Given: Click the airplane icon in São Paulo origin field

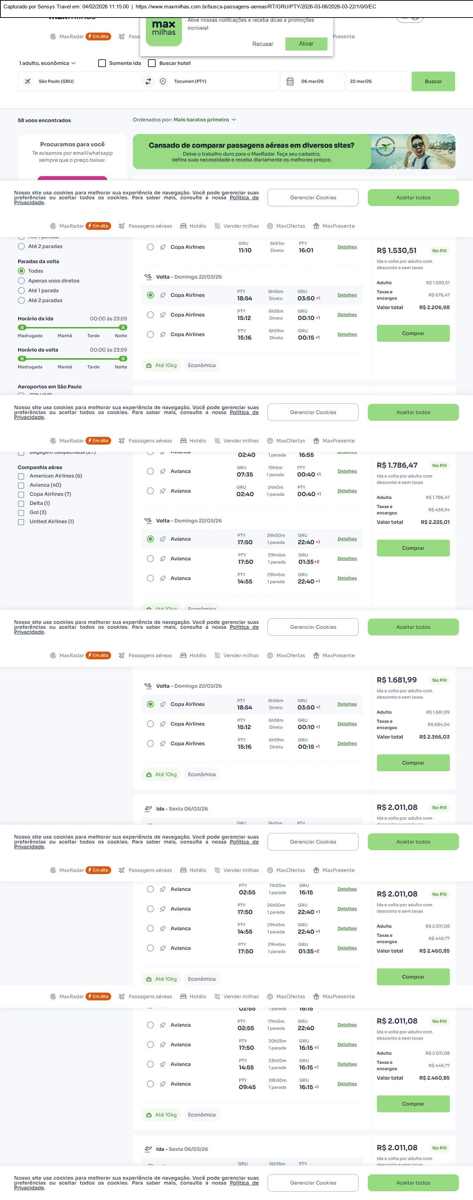Looking at the screenshot, I should click(x=28, y=81).
